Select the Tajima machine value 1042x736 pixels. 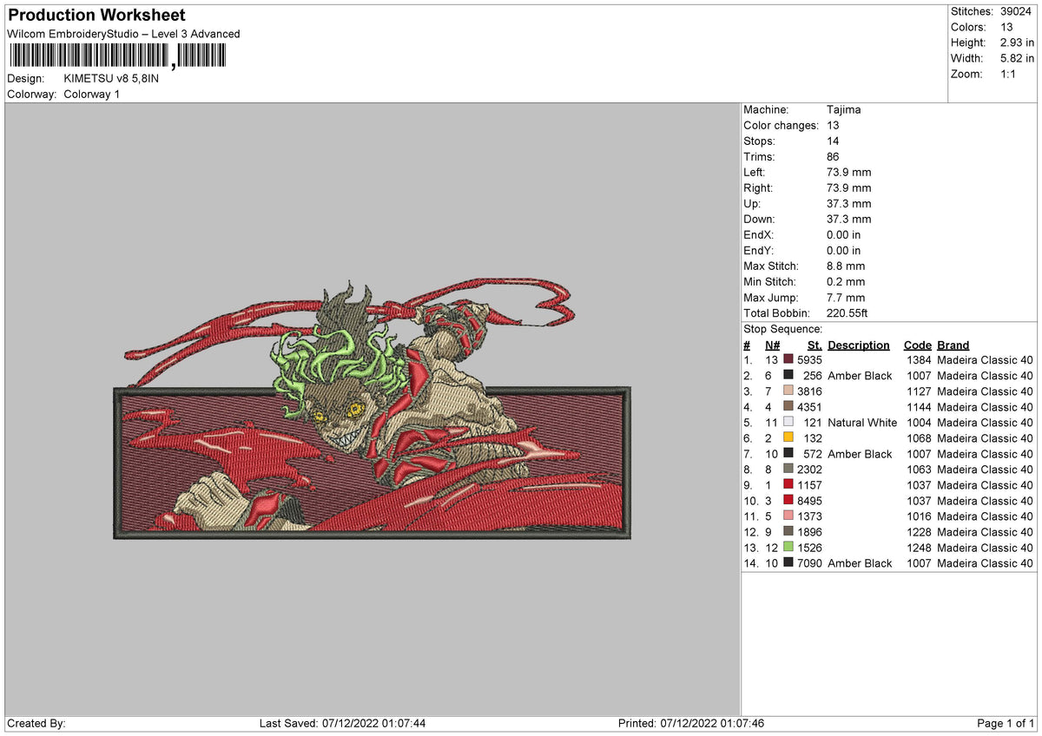844,110
